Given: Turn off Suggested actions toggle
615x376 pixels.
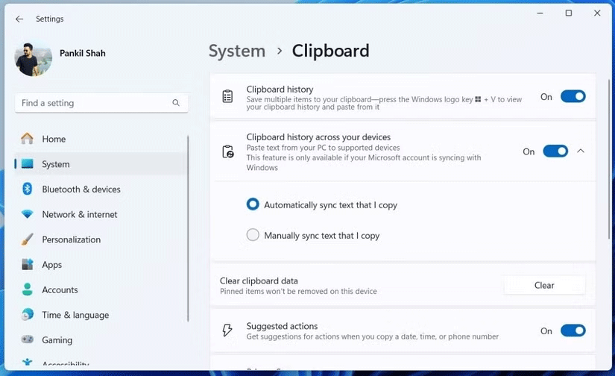Looking at the screenshot, I should 573,330.
